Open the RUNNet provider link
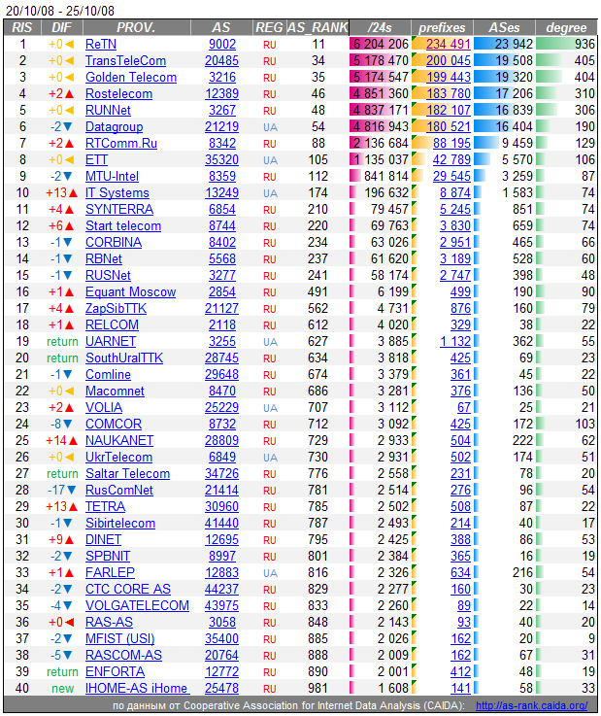The image size is (601, 716). pos(108,110)
